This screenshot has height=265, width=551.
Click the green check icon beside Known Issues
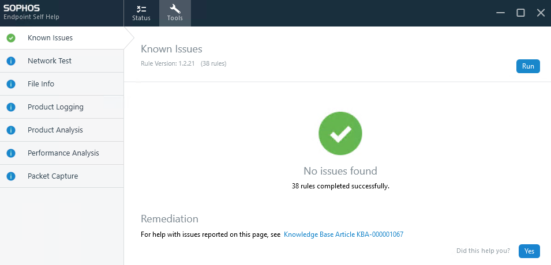click(x=10, y=38)
